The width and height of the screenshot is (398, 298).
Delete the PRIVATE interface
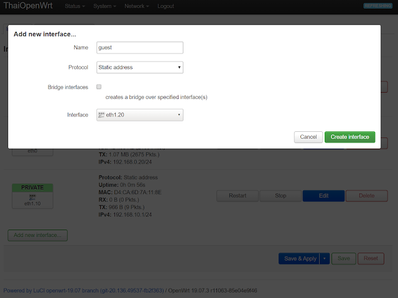coord(366,196)
